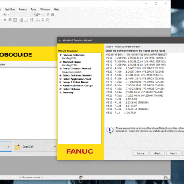Click 'Create from scratch' in navigator
The image size is (184, 184).
72,72
